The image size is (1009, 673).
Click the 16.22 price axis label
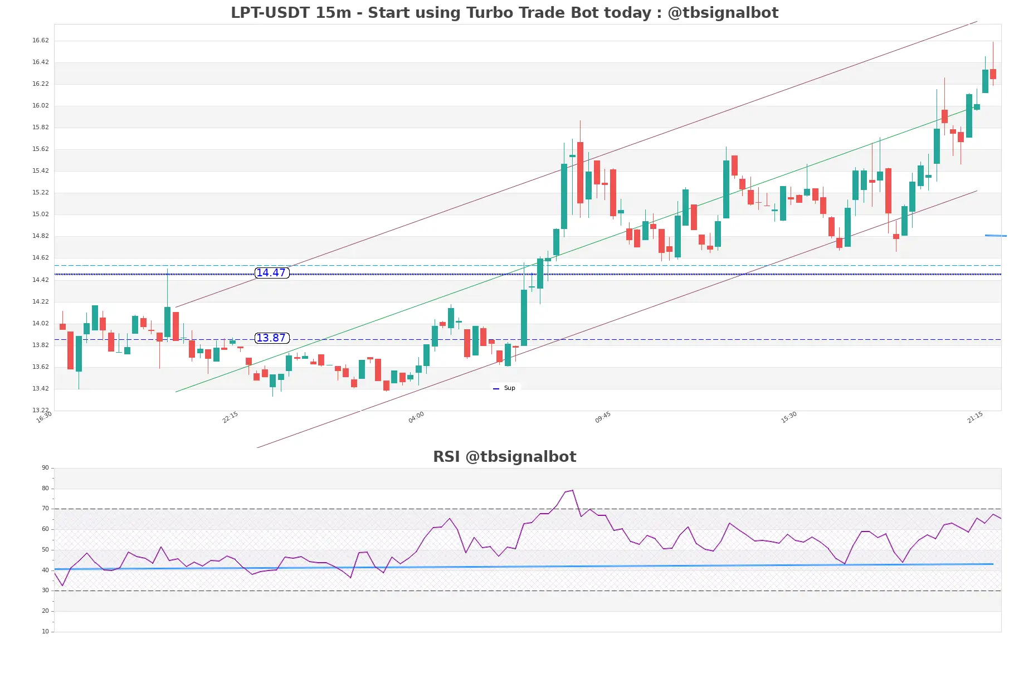(40, 84)
